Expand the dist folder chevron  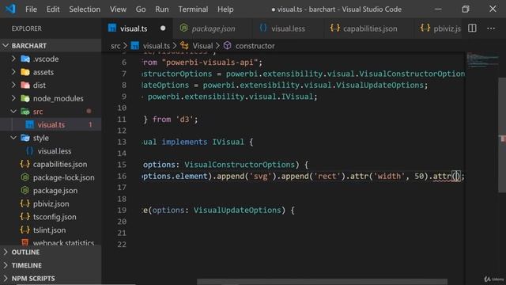(13, 85)
